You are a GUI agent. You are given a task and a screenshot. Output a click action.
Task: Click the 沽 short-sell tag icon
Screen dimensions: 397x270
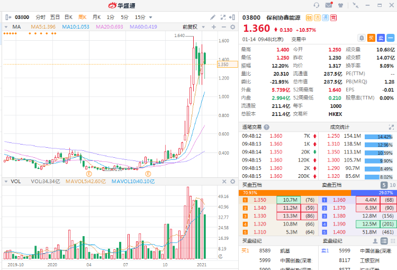(317, 17)
